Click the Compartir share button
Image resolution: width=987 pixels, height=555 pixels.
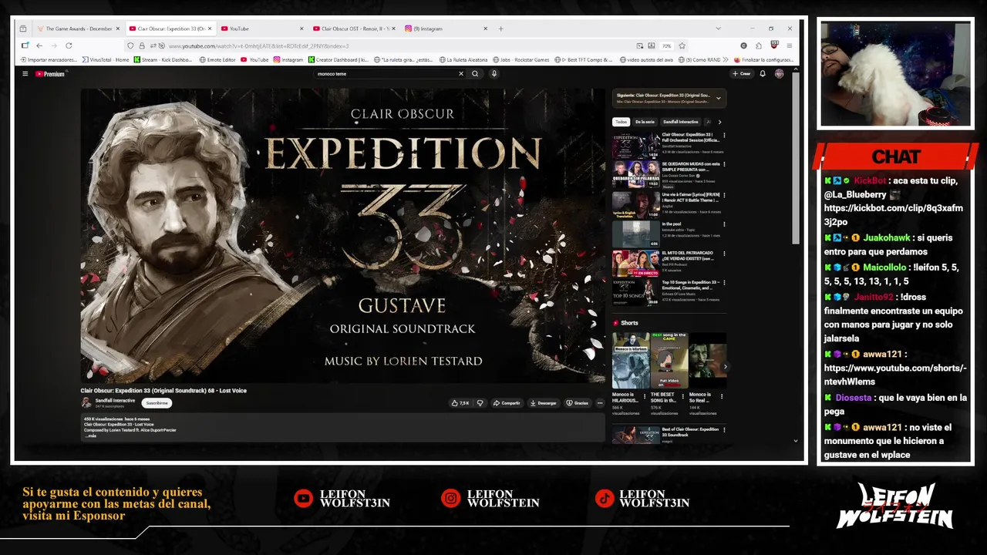coord(507,403)
